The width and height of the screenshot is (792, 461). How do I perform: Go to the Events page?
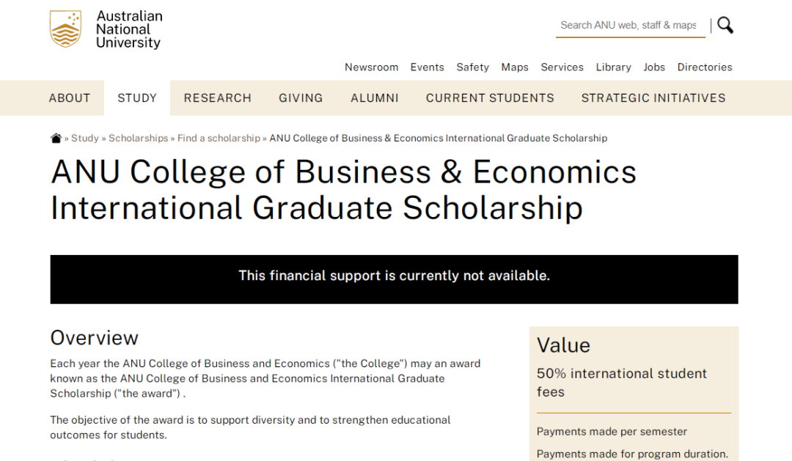tap(427, 67)
